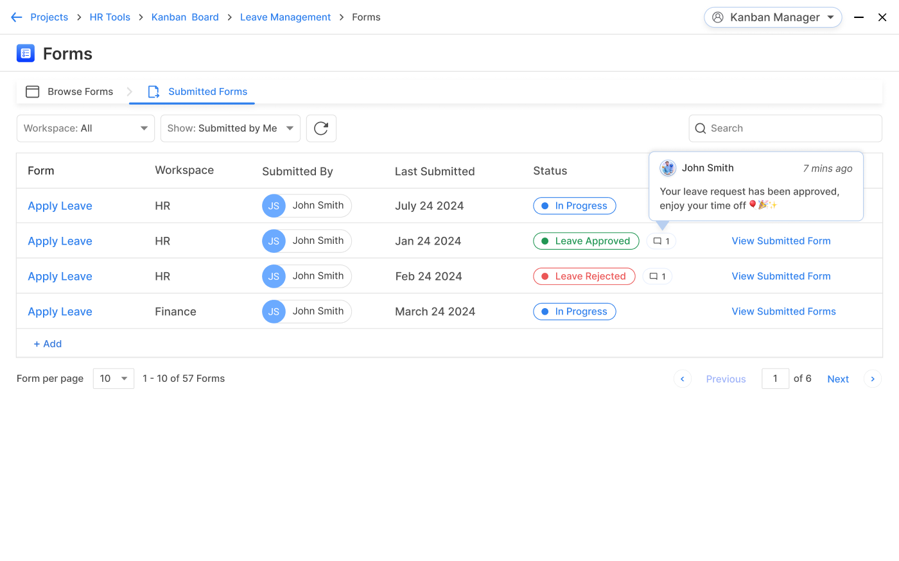899x561 pixels.
Task: Change forms per page dropdown
Action: coord(114,379)
